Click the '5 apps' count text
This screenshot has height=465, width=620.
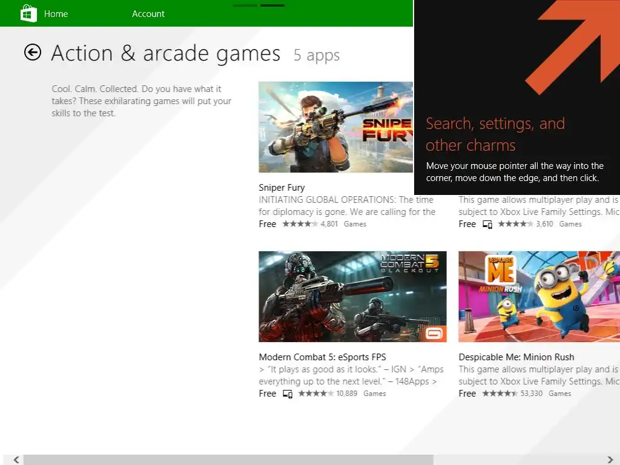tap(316, 55)
